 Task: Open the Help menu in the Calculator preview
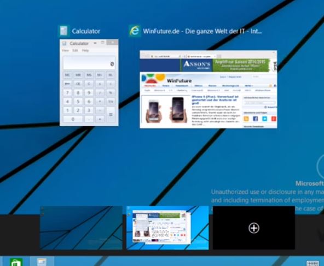pos(85,50)
